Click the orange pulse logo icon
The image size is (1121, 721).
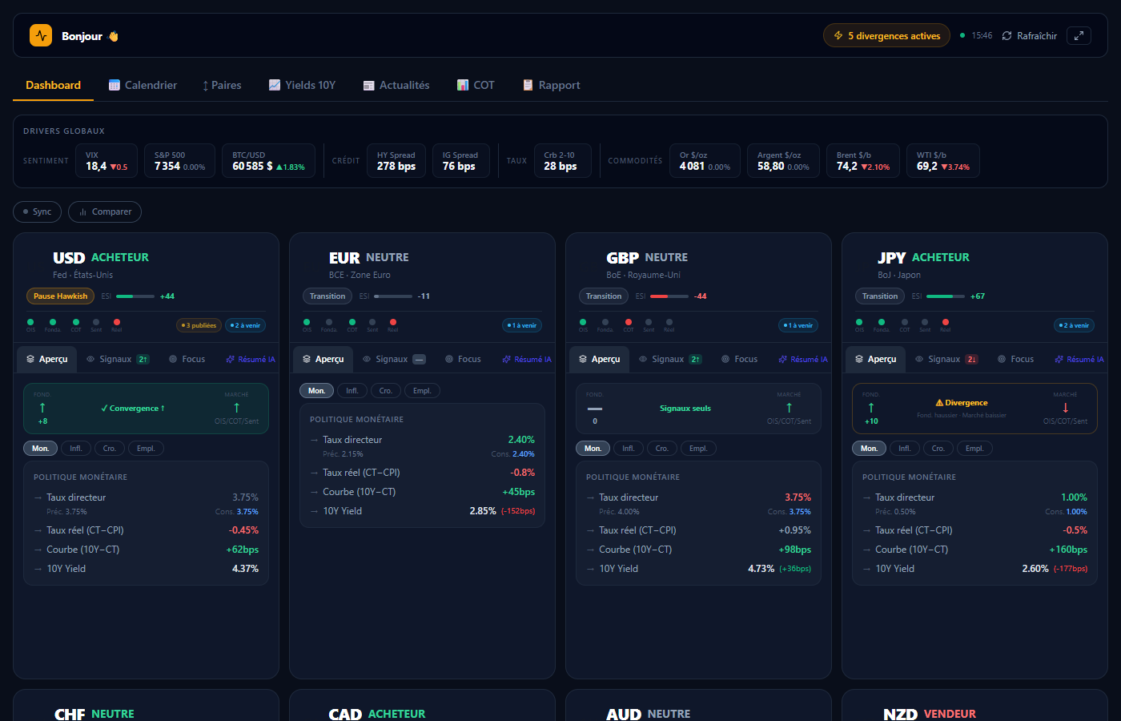(x=41, y=35)
